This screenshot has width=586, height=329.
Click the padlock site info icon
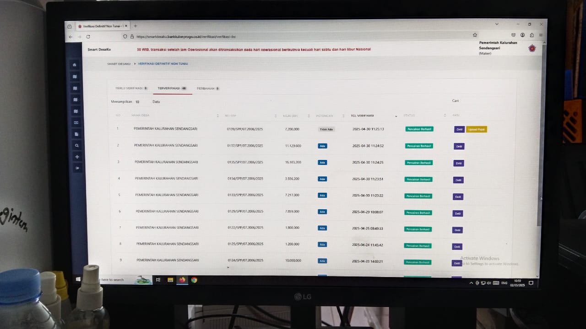pos(132,37)
